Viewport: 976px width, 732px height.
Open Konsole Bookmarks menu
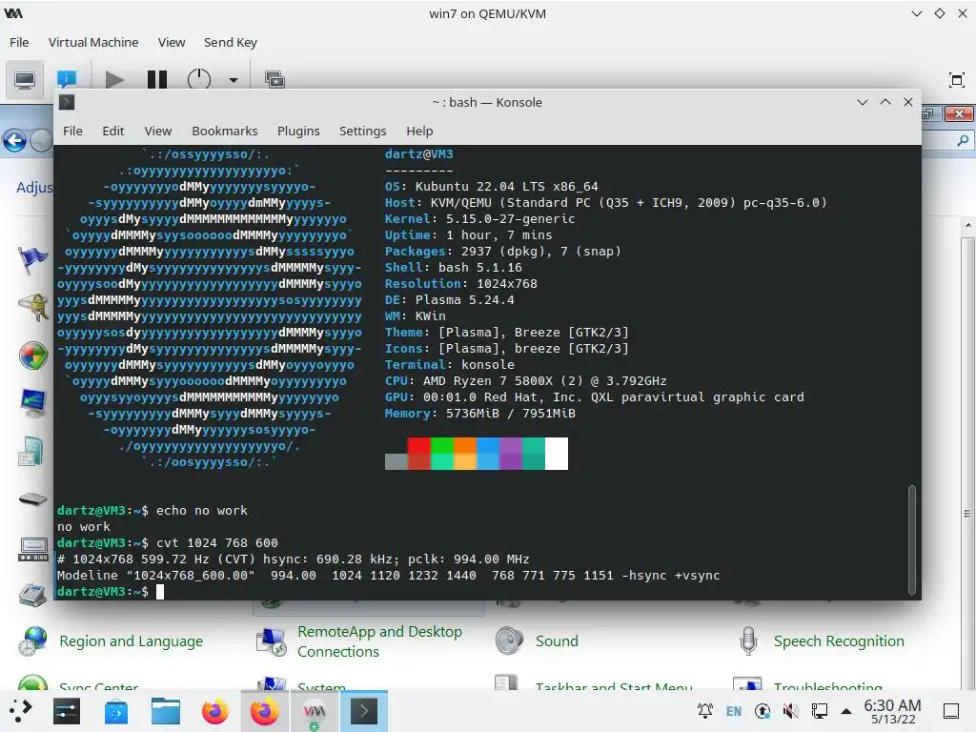pos(225,131)
